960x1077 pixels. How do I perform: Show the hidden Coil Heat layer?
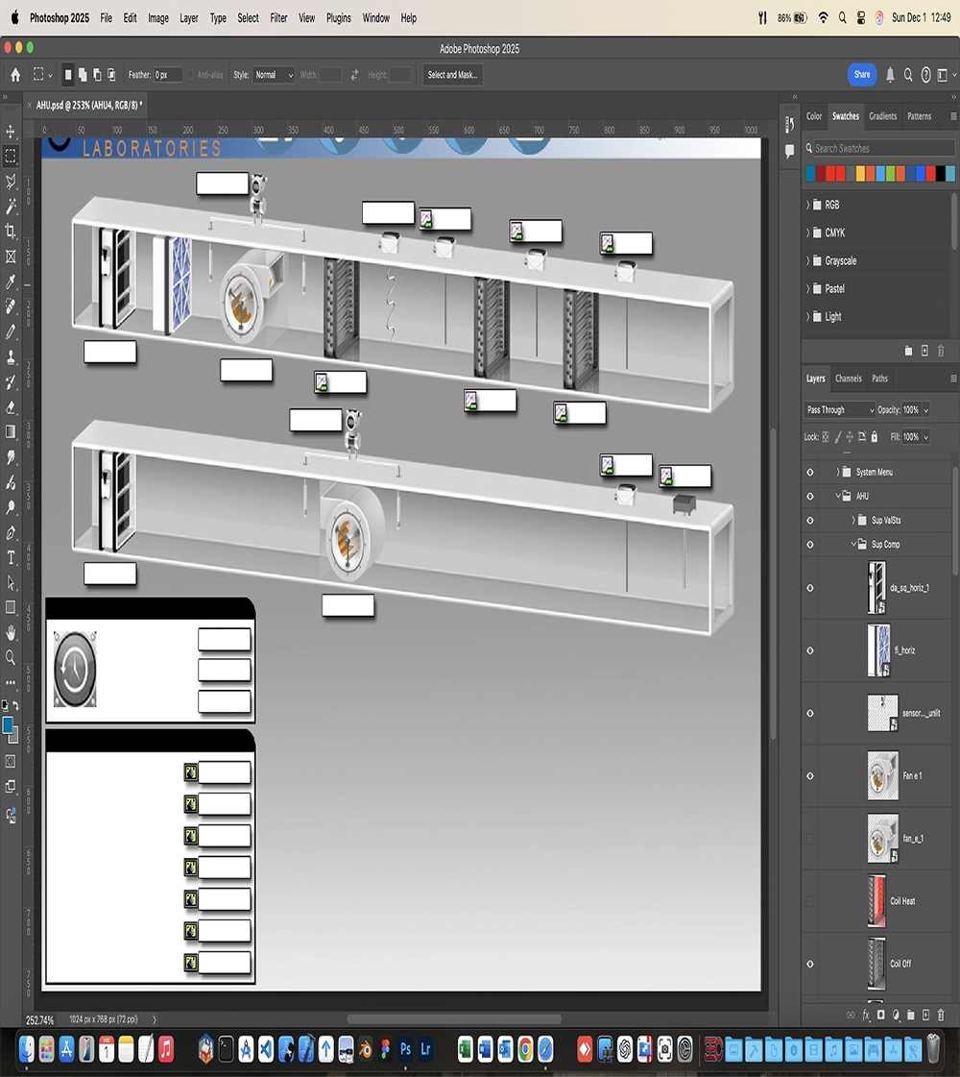point(809,901)
